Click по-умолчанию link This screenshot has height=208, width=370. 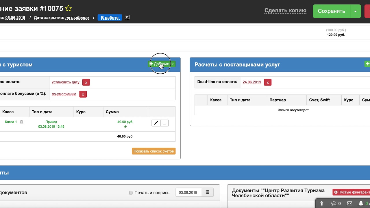(x=64, y=94)
